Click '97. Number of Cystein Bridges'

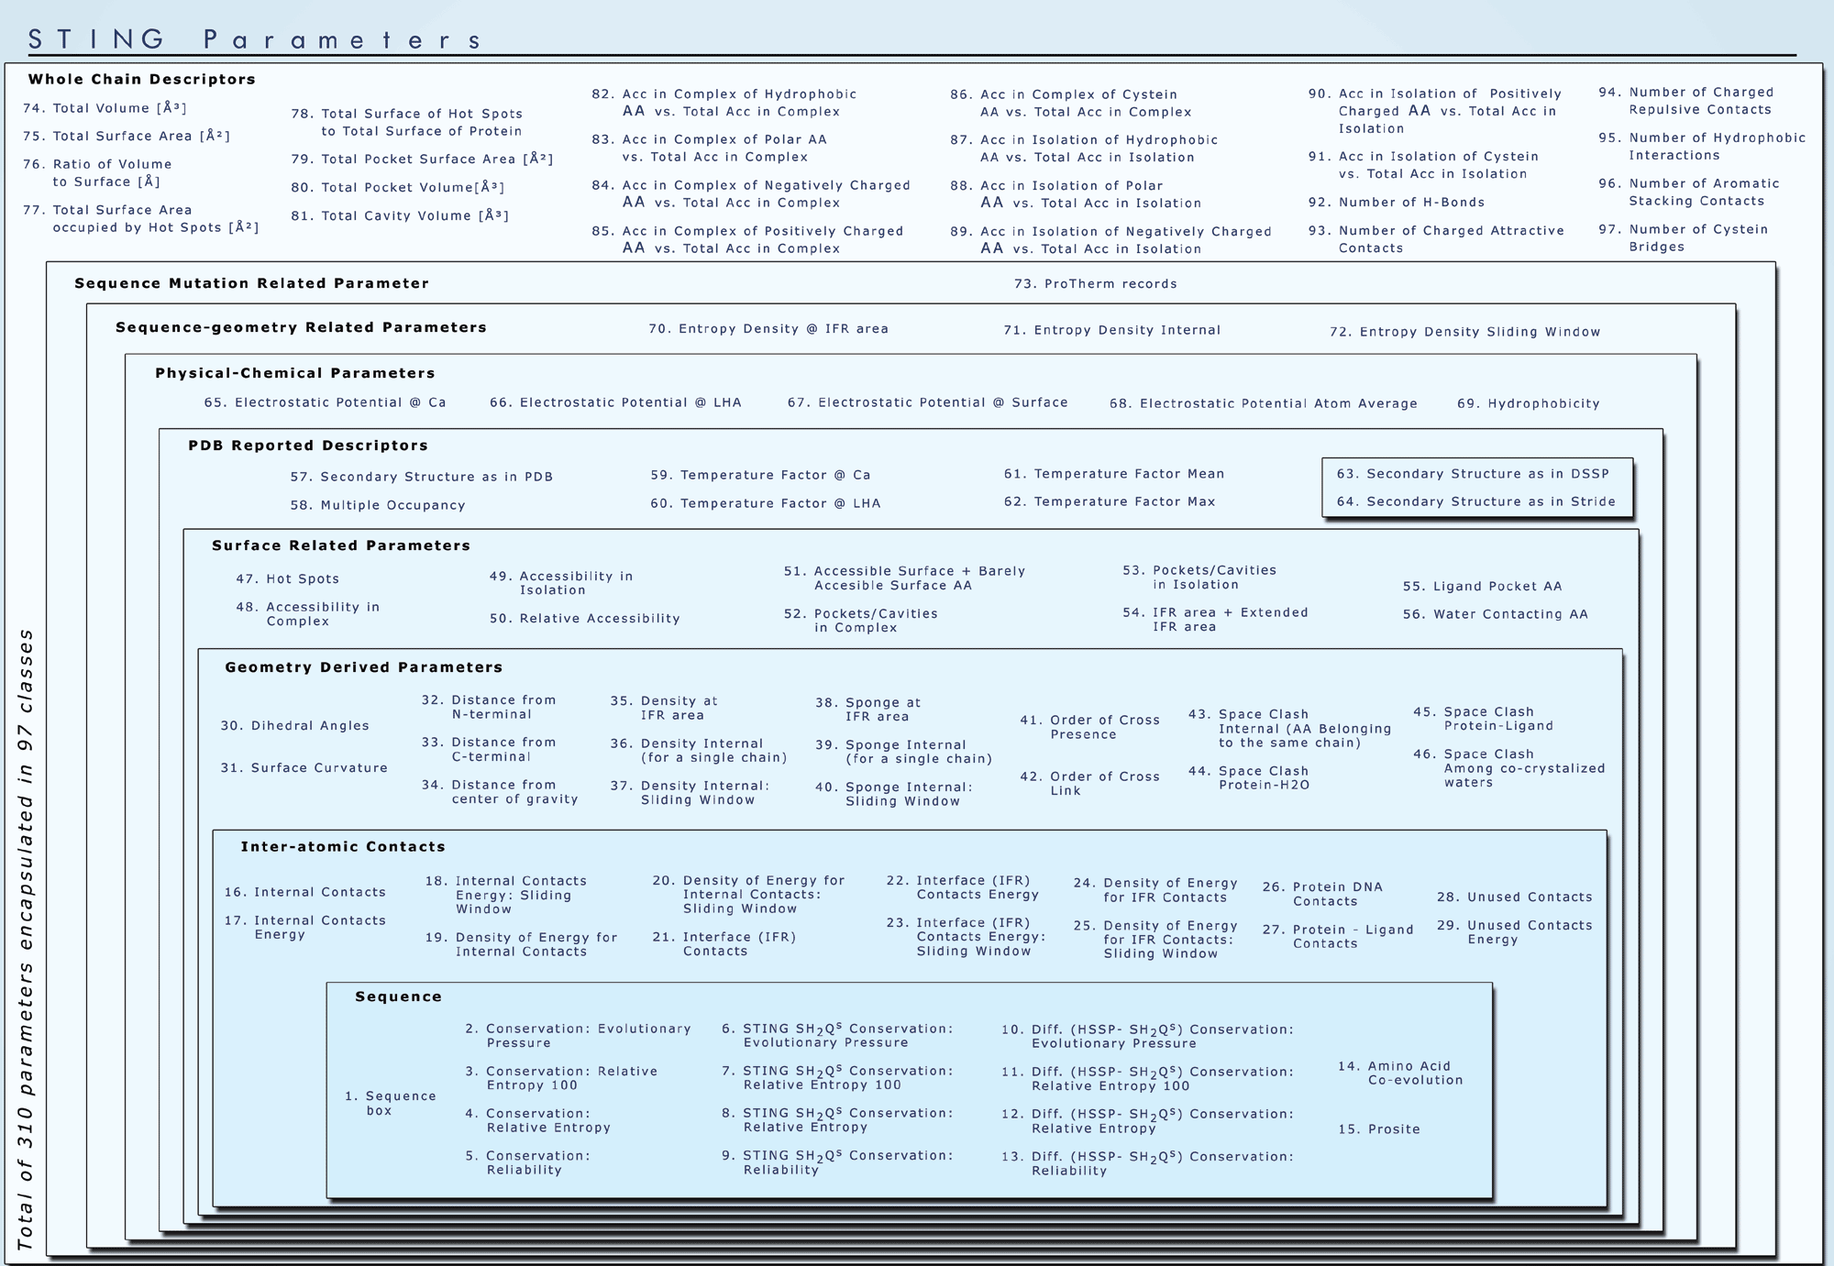(x=1684, y=237)
